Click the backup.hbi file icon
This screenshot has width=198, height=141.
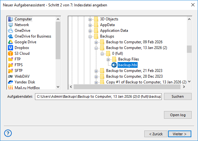(114, 65)
